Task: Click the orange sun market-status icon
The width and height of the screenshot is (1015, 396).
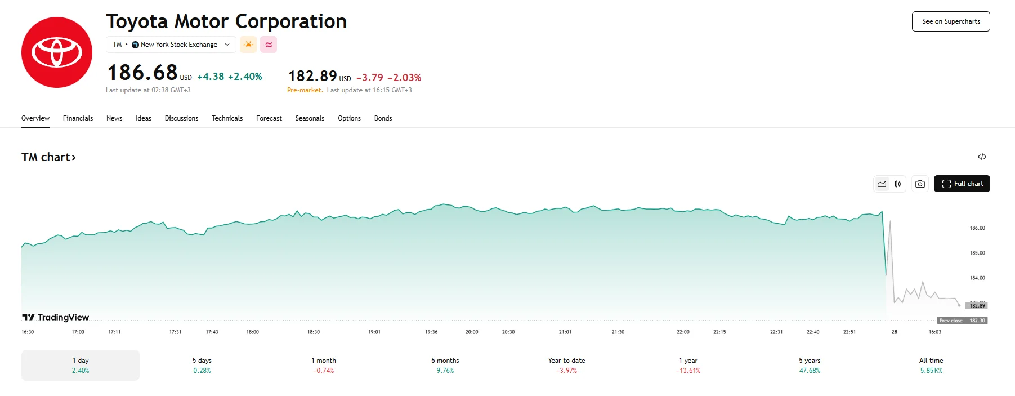Action: tap(248, 44)
